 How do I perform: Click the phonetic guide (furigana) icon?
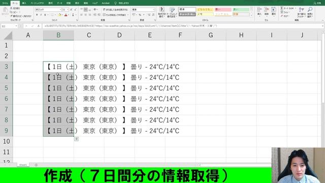tap(73, 15)
